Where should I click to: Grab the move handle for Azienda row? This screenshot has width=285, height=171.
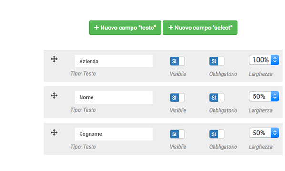pos(54,59)
